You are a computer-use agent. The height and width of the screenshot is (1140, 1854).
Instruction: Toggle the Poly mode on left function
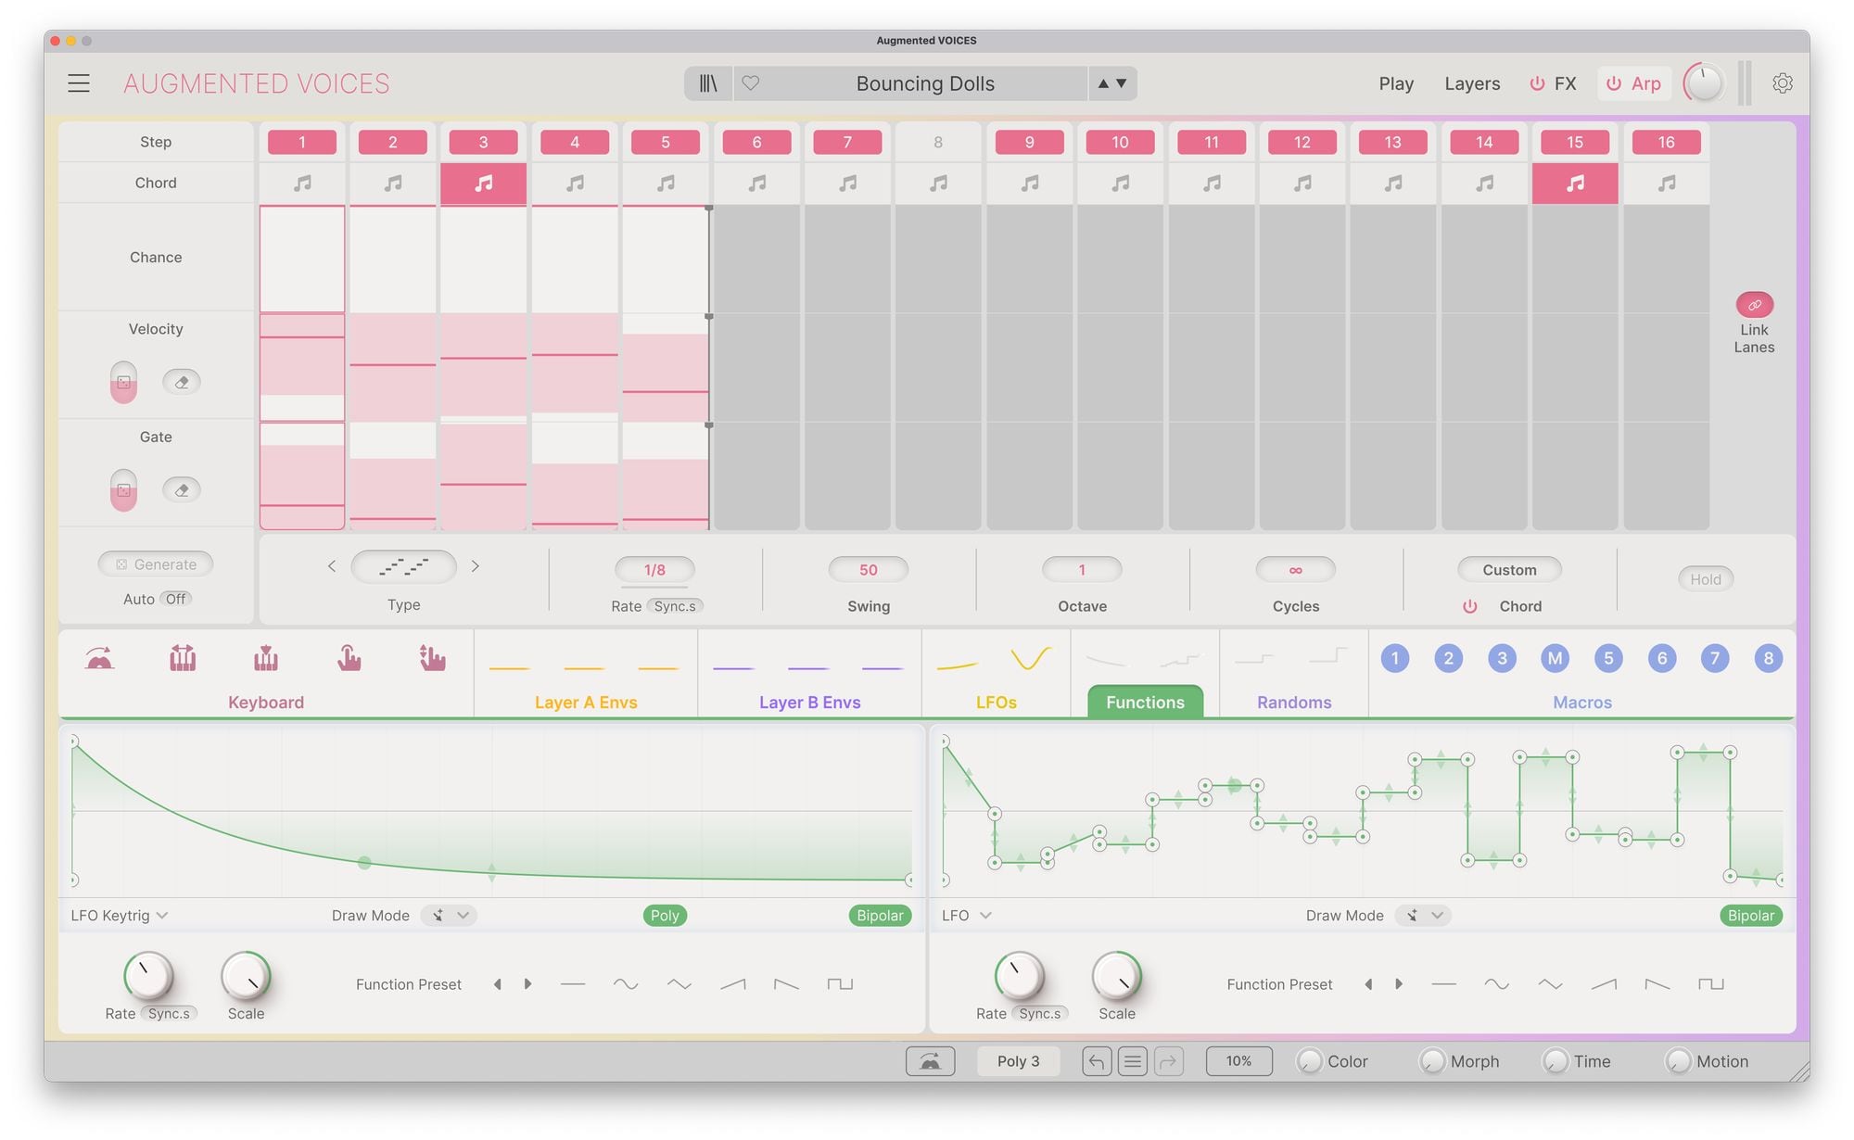665,916
